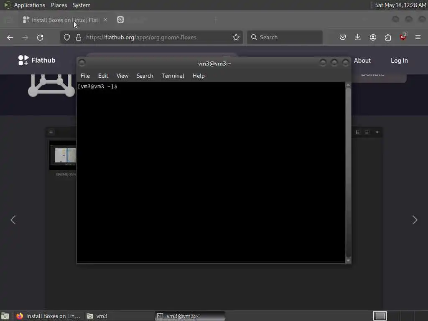Open the terminal Search menu

tap(145, 76)
